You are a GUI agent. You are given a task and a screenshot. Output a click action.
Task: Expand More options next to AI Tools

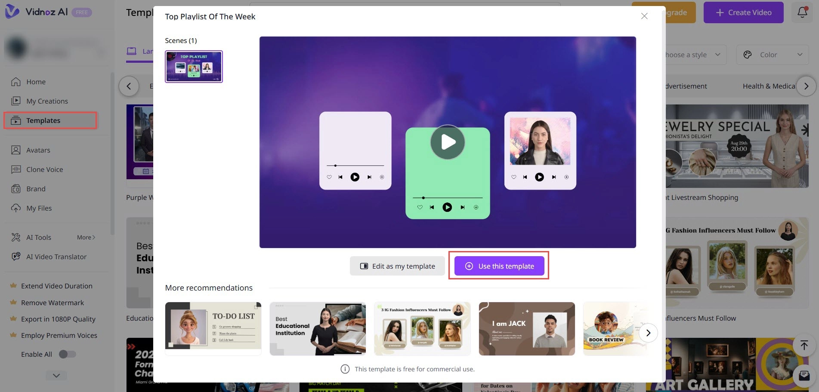[86, 237]
